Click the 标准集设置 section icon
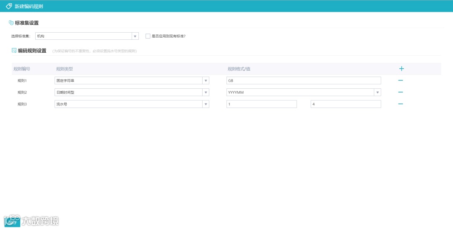The image size is (453, 229). (x=11, y=23)
